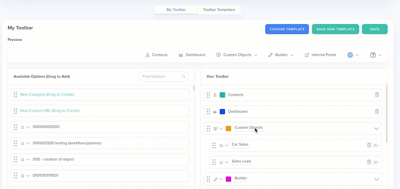Click drag handle of New Category option

pyautogui.click(x=16, y=94)
